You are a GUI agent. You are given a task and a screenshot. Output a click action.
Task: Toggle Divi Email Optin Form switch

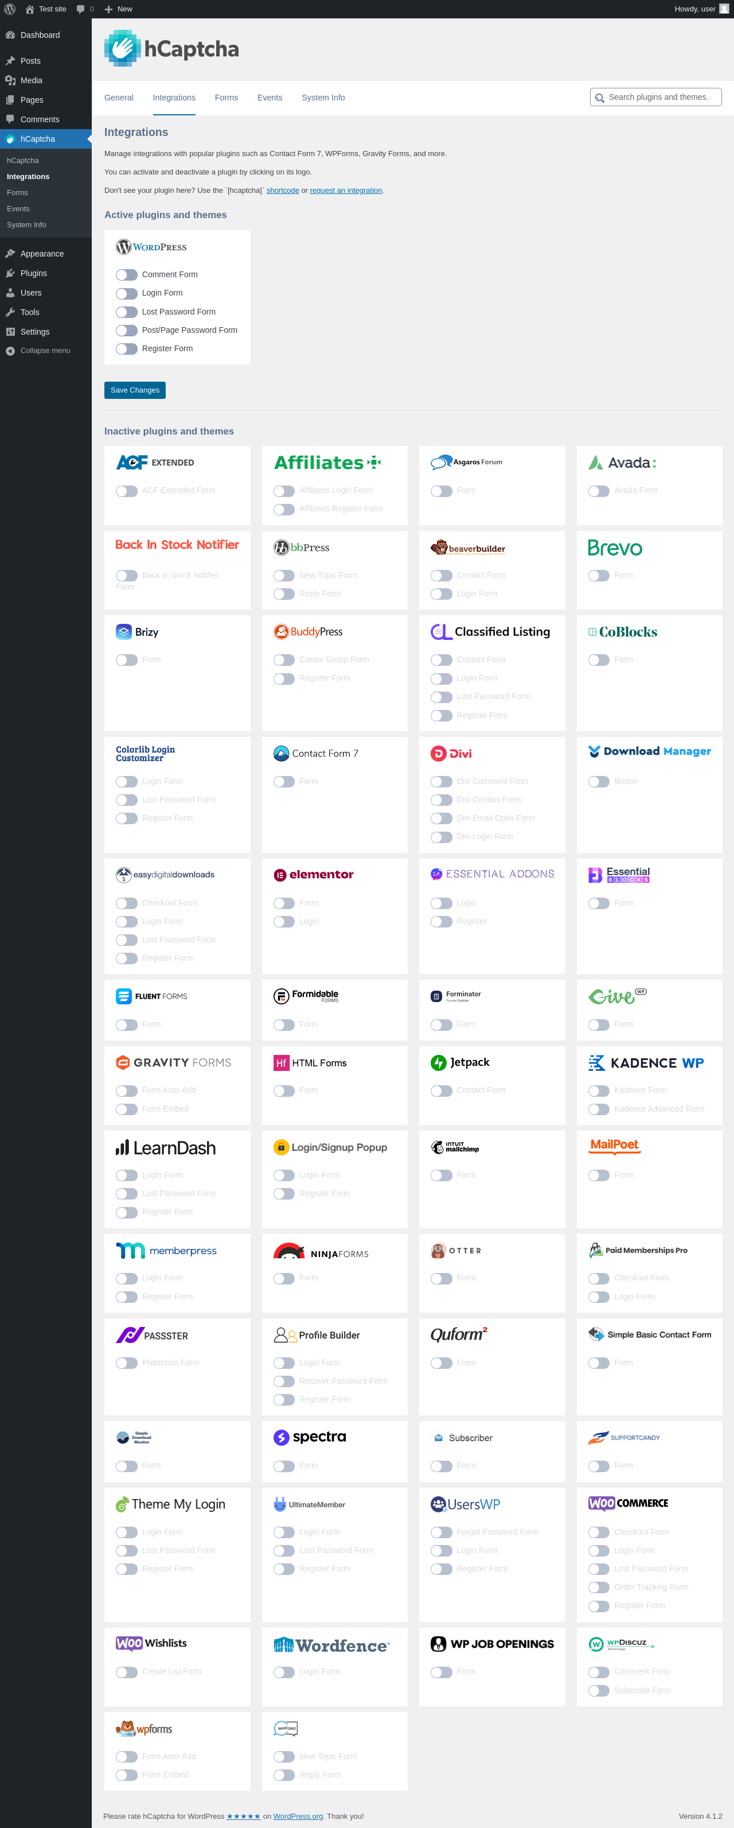coord(441,818)
